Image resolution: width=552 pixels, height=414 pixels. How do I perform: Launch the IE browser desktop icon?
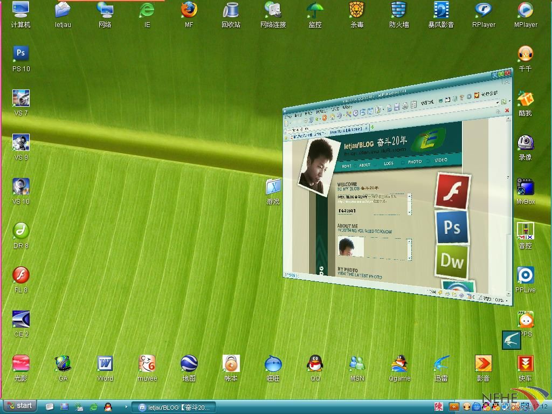tap(147, 10)
